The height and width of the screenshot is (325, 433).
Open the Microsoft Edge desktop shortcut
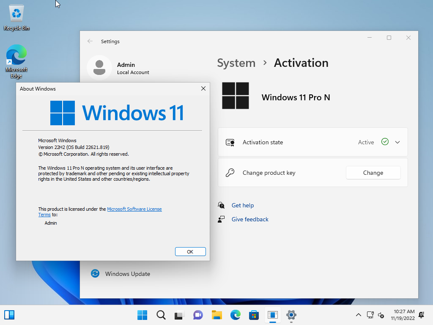(x=16, y=61)
